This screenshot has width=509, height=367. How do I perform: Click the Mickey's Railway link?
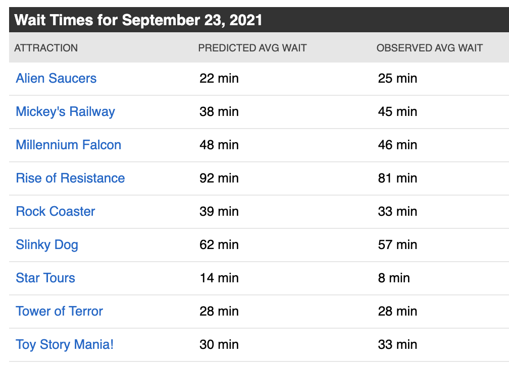coord(65,111)
